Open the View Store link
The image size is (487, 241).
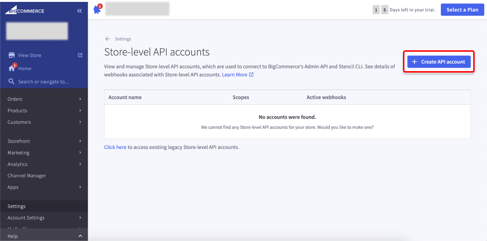[x=29, y=56]
